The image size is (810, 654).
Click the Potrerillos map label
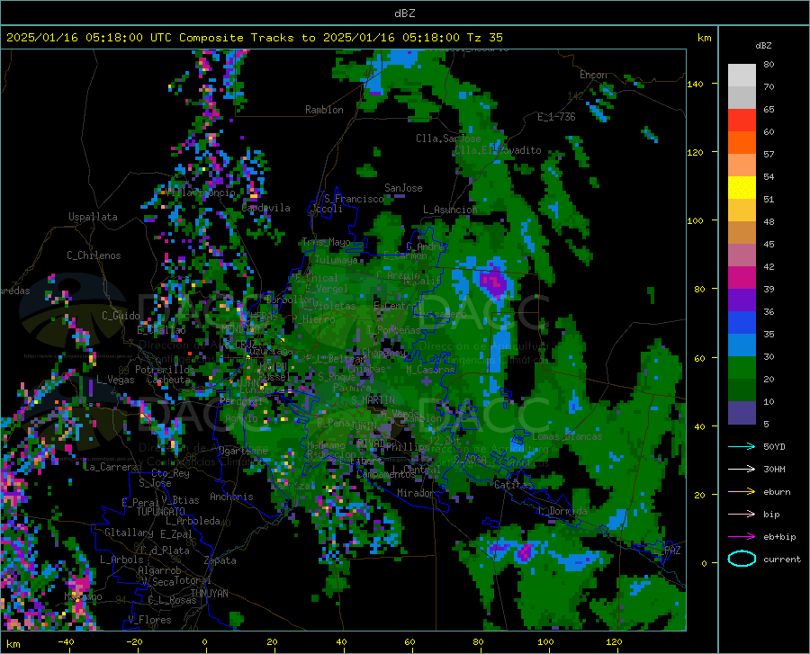pyautogui.click(x=165, y=370)
